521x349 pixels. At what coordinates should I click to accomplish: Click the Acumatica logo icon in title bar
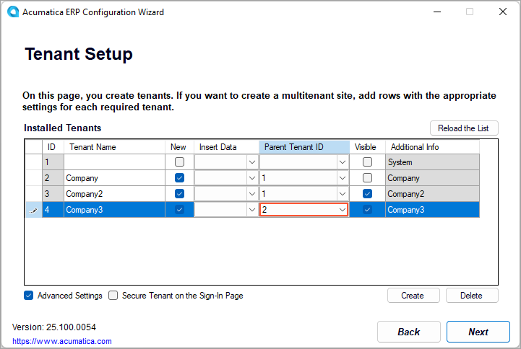coord(13,12)
